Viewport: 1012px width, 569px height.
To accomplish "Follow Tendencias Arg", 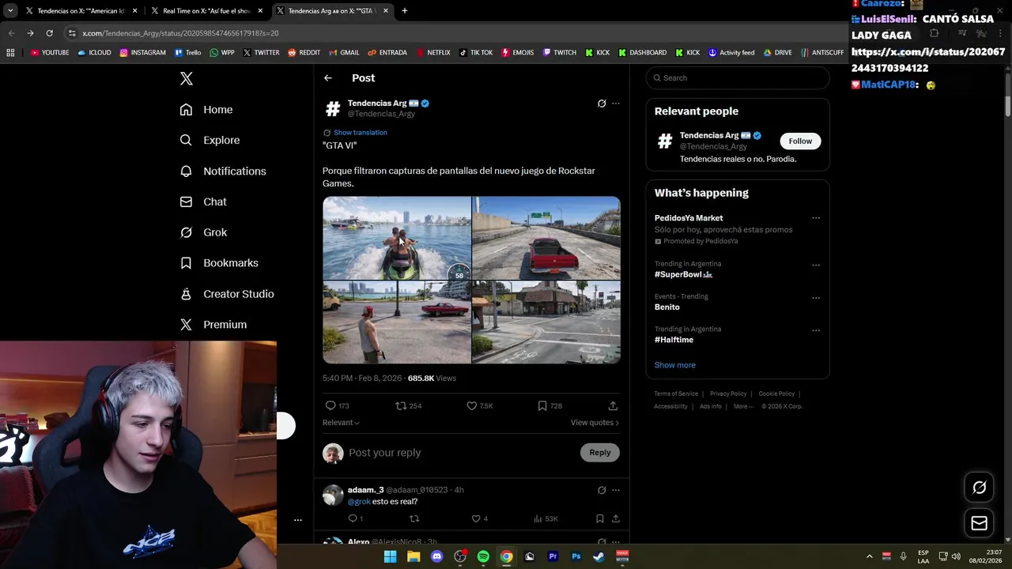I will 800,141.
